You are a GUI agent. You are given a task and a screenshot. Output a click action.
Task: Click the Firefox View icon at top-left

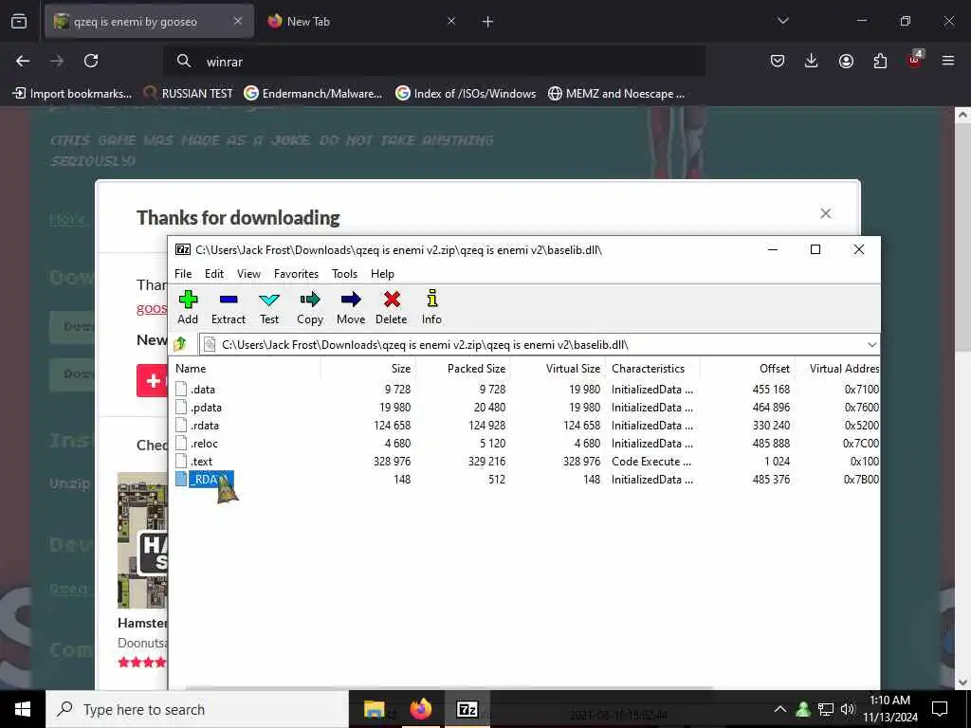tap(19, 21)
